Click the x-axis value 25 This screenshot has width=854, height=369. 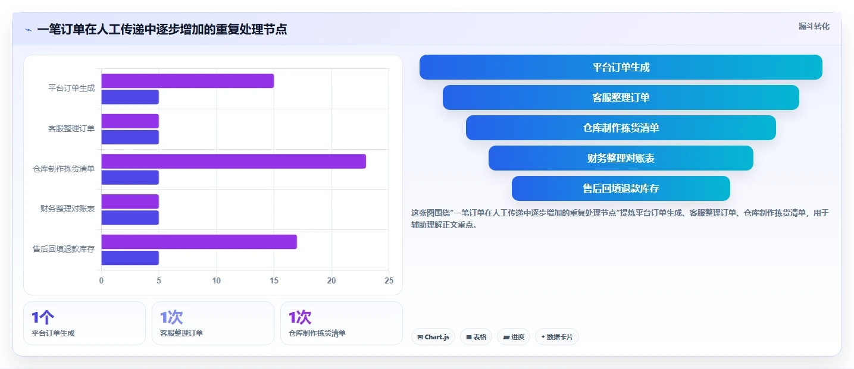[x=389, y=280]
